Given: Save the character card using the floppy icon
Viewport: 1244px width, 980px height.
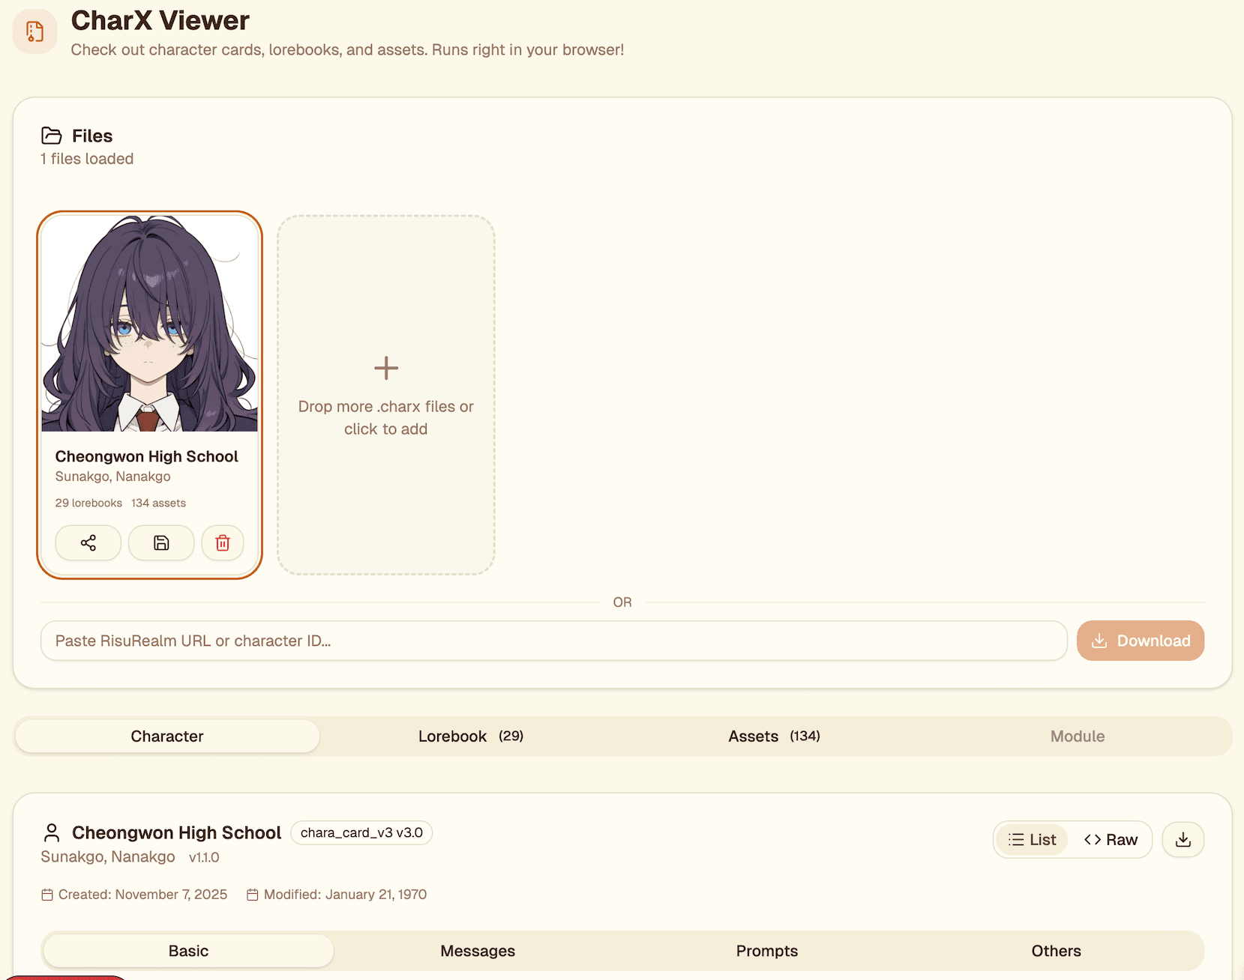Looking at the screenshot, I should pos(160,542).
